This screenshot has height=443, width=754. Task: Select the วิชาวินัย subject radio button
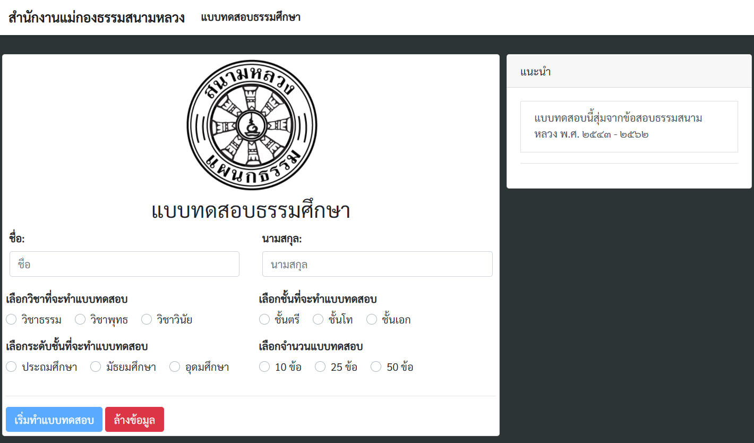[147, 319]
